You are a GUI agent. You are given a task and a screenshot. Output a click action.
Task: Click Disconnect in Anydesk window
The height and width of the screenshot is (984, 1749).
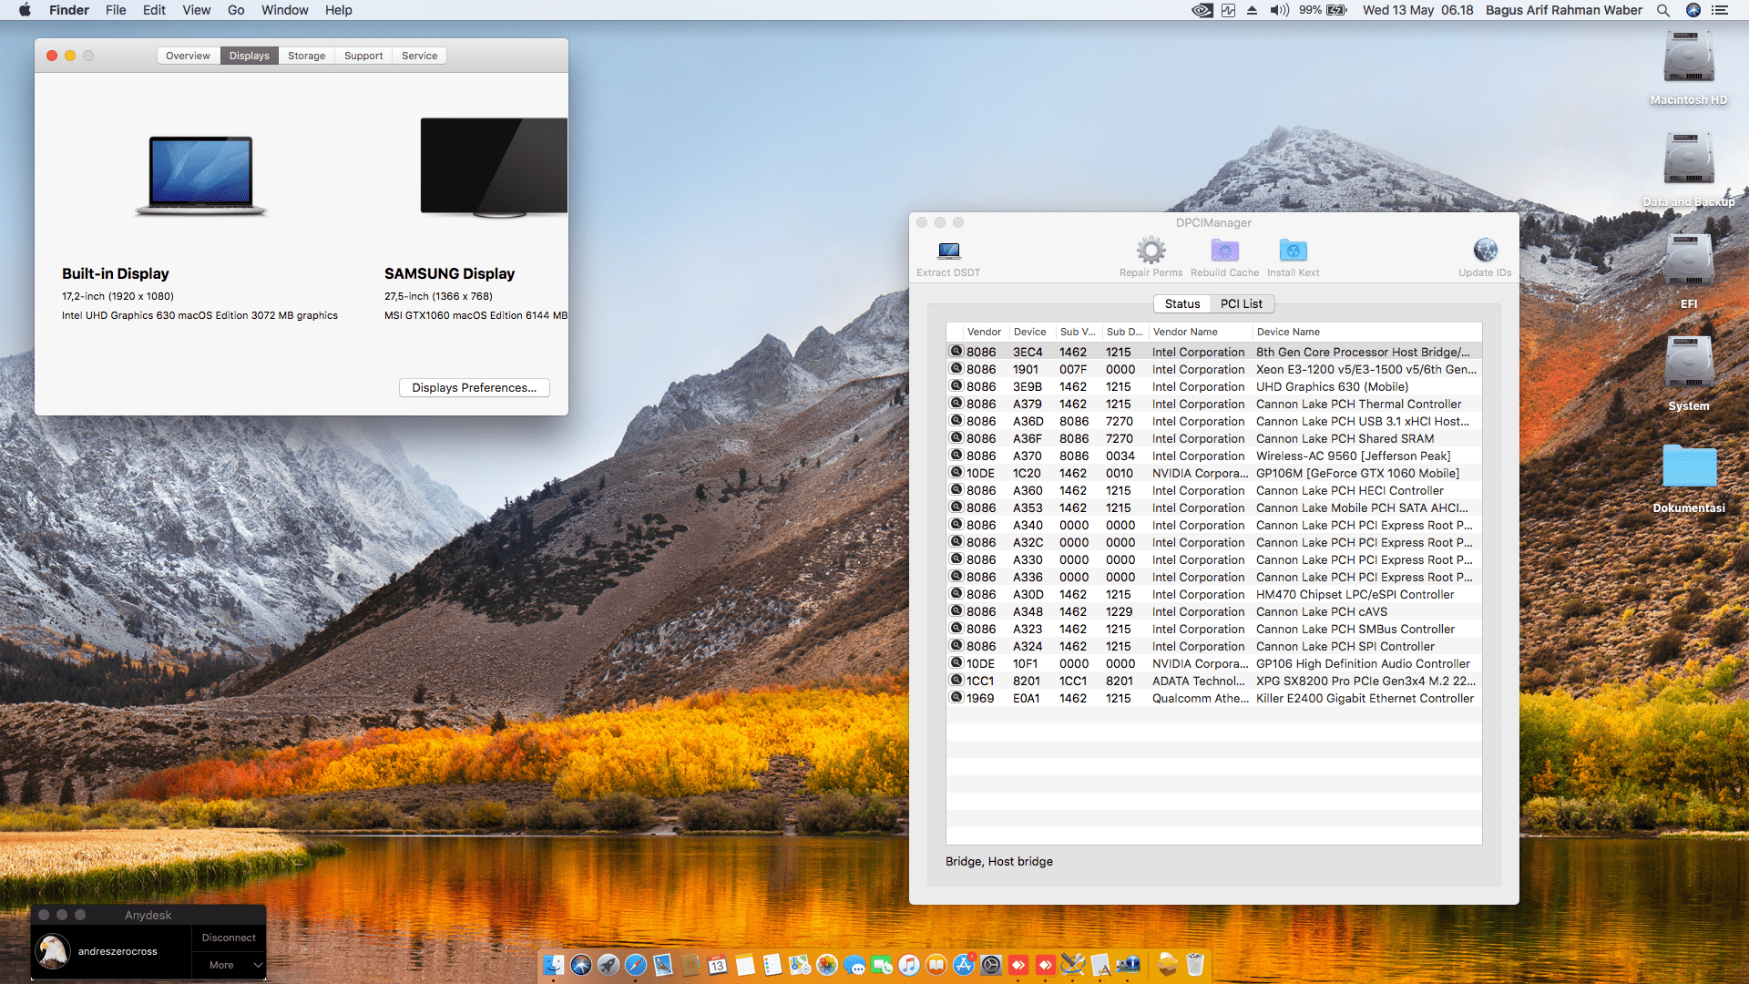point(229,938)
